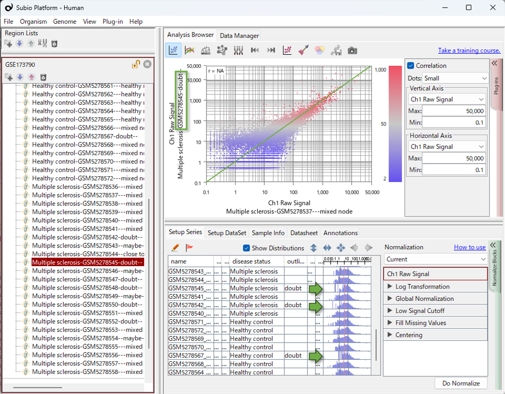The height and width of the screenshot is (394, 505).
Task: Click the Do Normalize button
Action: 460,383
